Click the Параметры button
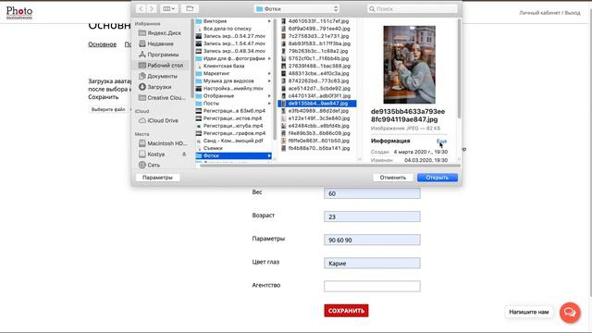Image resolution: width=592 pixels, height=333 pixels. click(x=157, y=178)
